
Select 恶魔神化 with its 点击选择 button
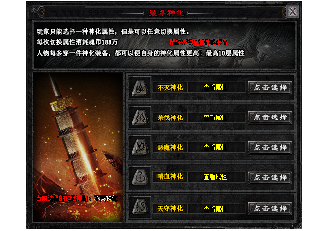270,148
